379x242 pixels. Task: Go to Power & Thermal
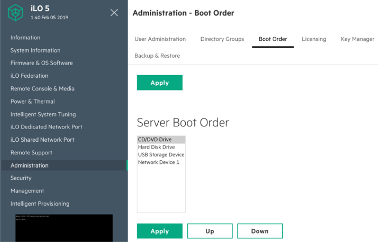32,101
